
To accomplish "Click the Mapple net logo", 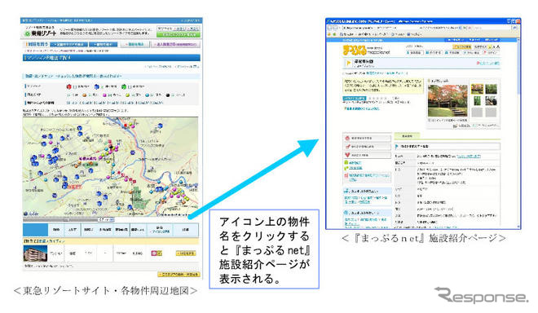I will pos(367,50).
